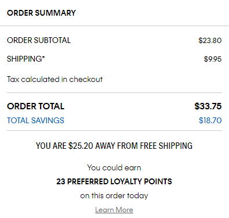Select the SHIPPING* label
The width and height of the screenshot is (229, 218).
26,59
